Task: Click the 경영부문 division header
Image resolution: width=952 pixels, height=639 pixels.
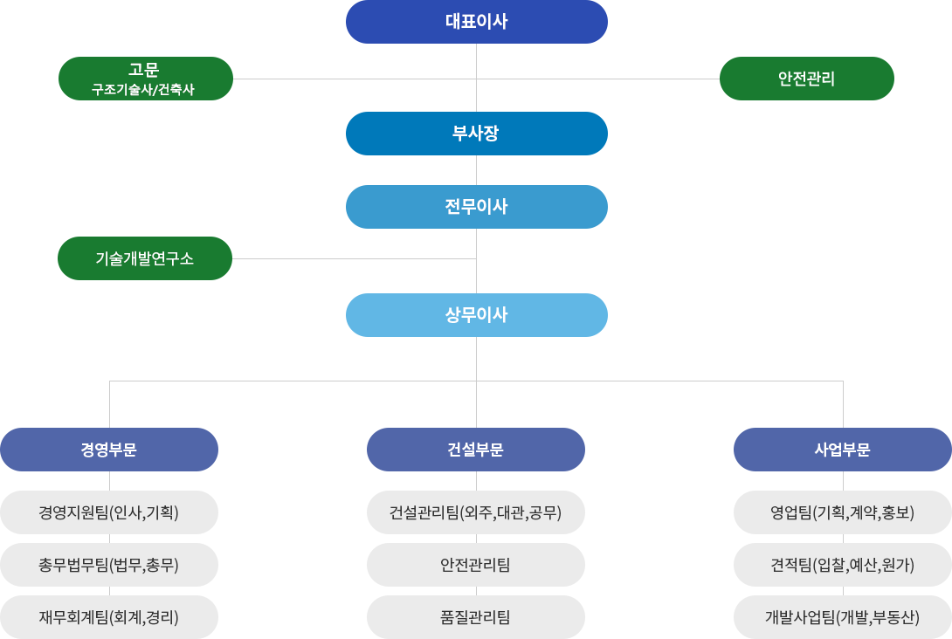Action: pos(109,450)
